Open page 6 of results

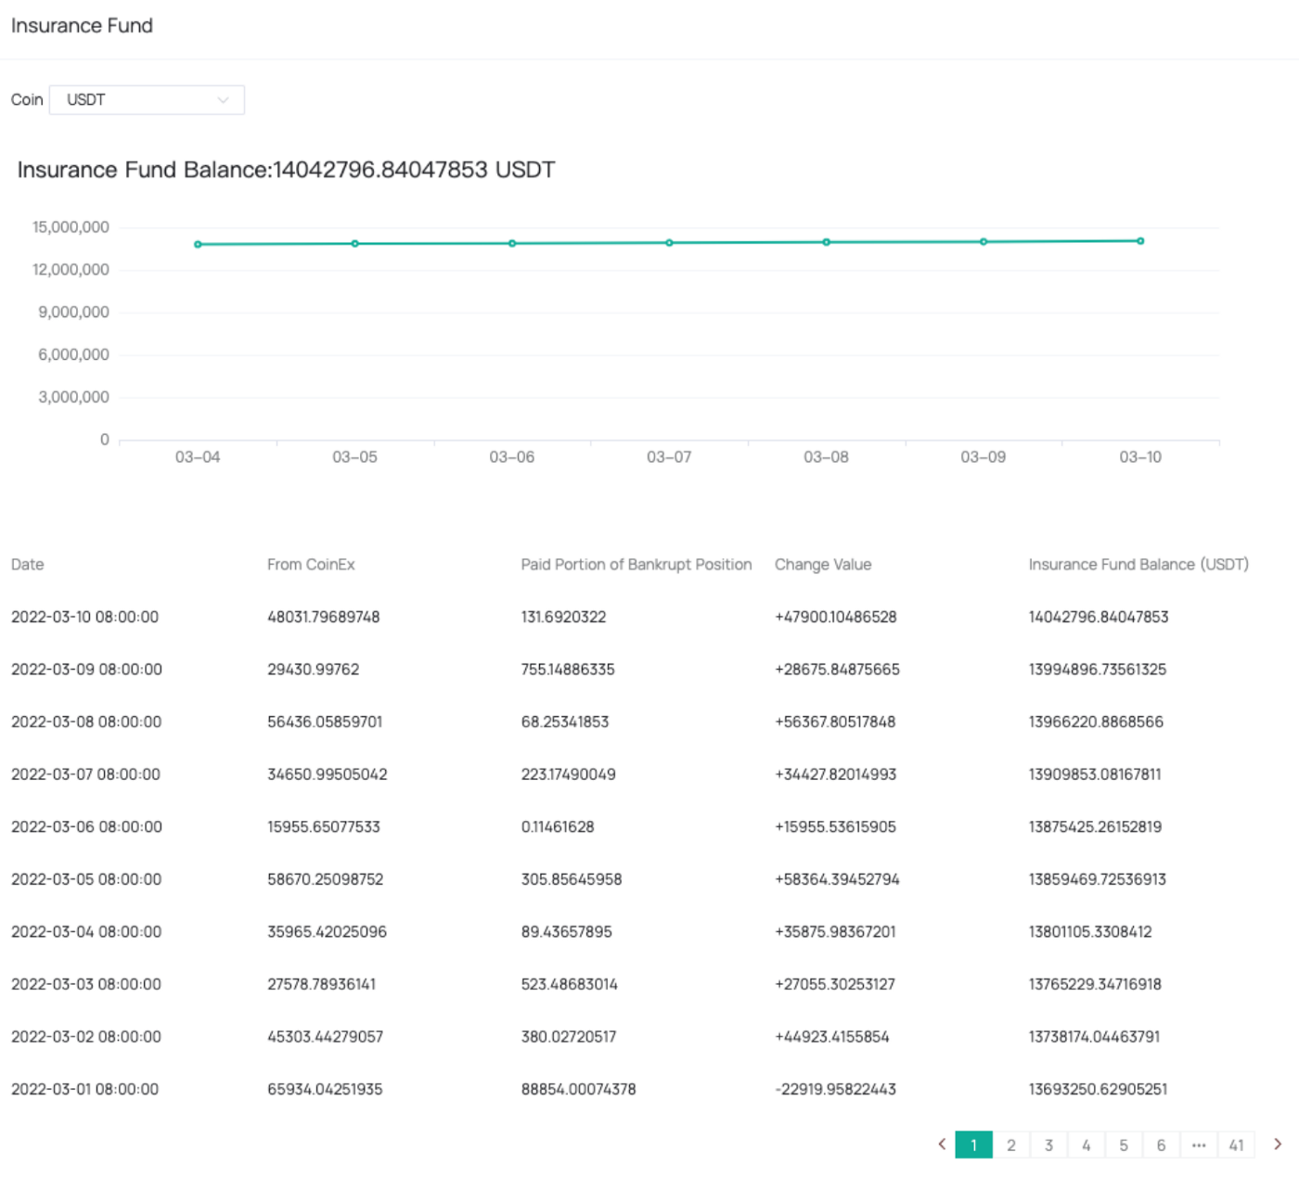(1161, 1145)
